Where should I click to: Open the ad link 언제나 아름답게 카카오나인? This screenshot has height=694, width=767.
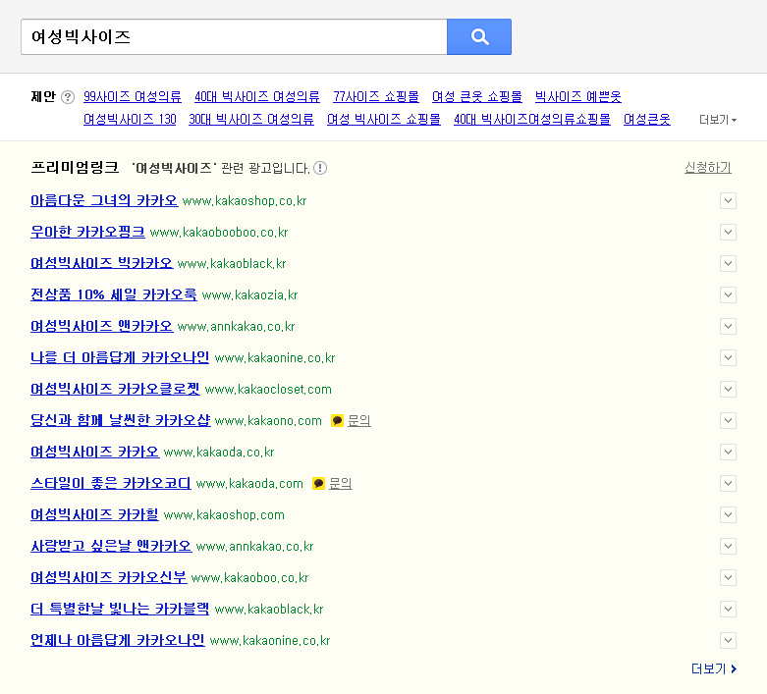[x=118, y=640]
